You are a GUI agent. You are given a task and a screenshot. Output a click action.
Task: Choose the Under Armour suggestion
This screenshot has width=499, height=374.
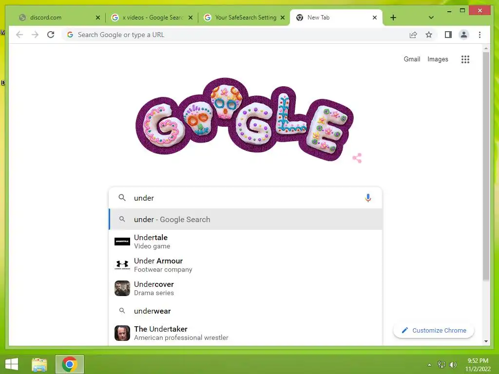click(x=246, y=265)
